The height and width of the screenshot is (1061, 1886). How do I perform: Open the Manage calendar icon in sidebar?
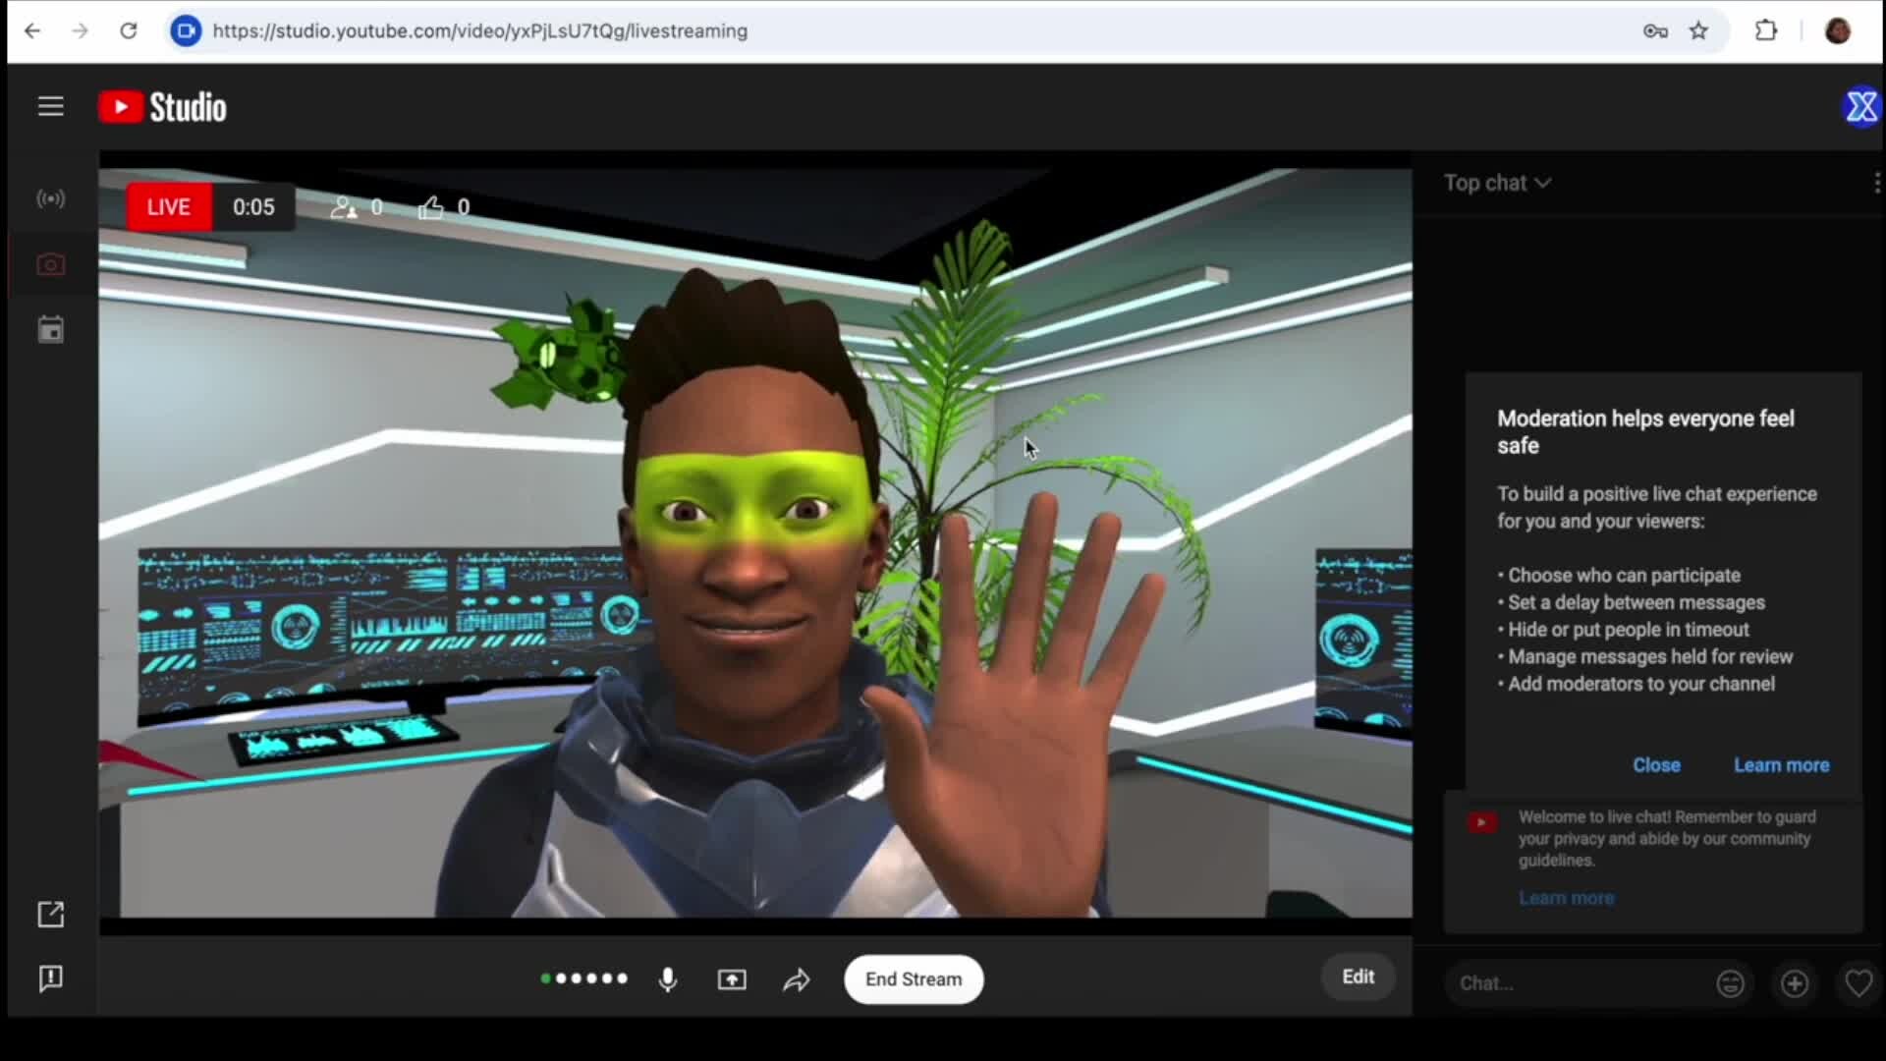pyautogui.click(x=51, y=330)
